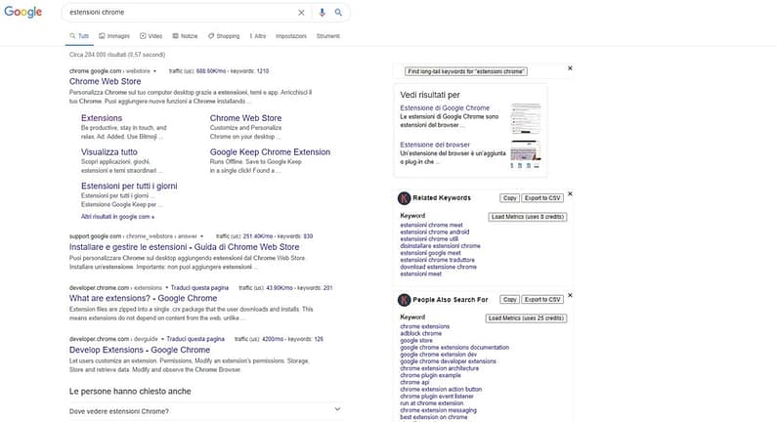
Task: Expand the developer.chrome.com devguide result dropdown arrow
Action: pyautogui.click(x=162, y=339)
